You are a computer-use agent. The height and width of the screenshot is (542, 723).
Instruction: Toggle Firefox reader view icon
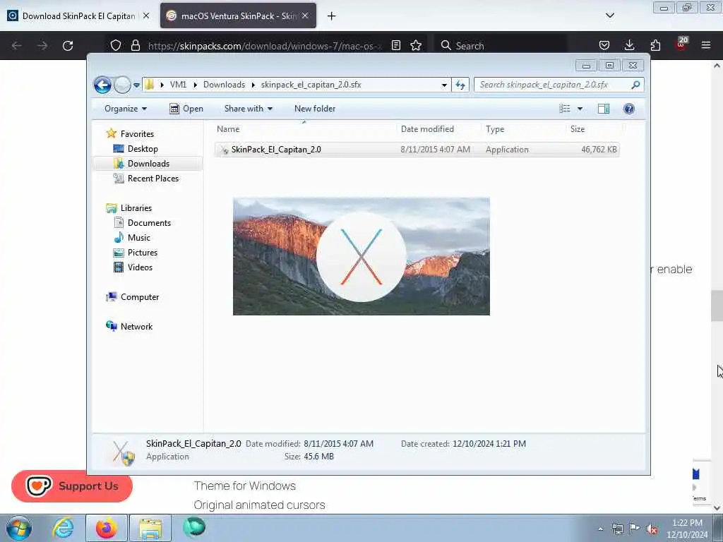click(395, 45)
